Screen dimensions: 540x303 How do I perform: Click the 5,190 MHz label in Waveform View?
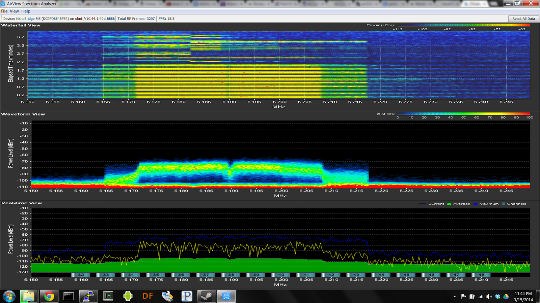point(231,191)
